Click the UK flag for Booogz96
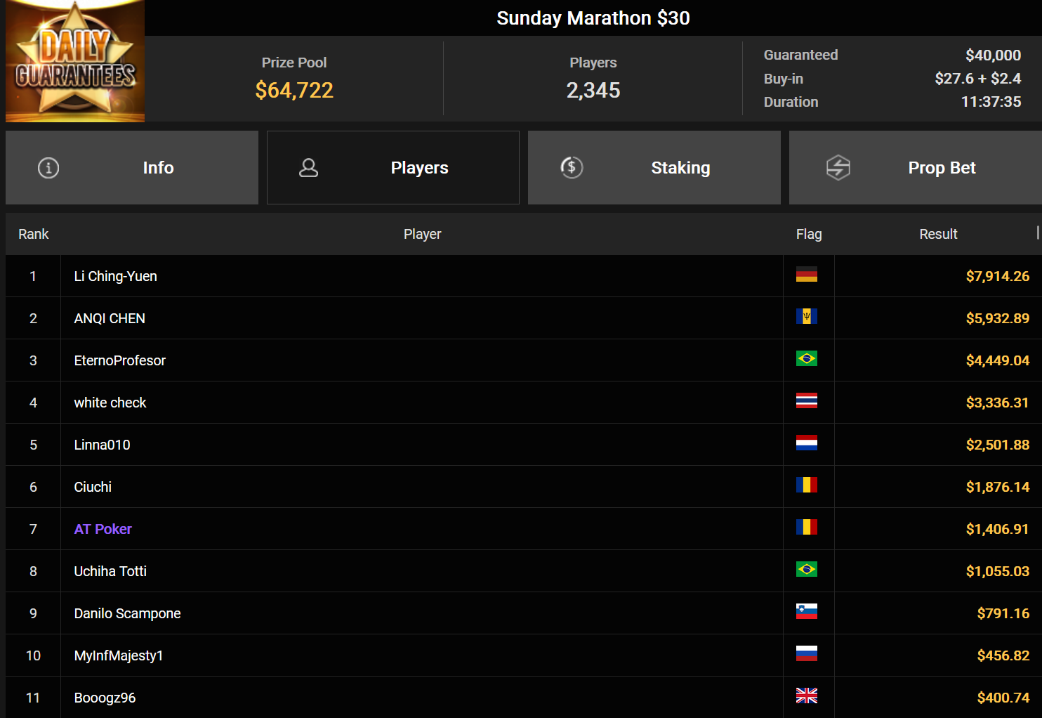Image resolution: width=1042 pixels, height=718 pixels. [x=807, y=696]
